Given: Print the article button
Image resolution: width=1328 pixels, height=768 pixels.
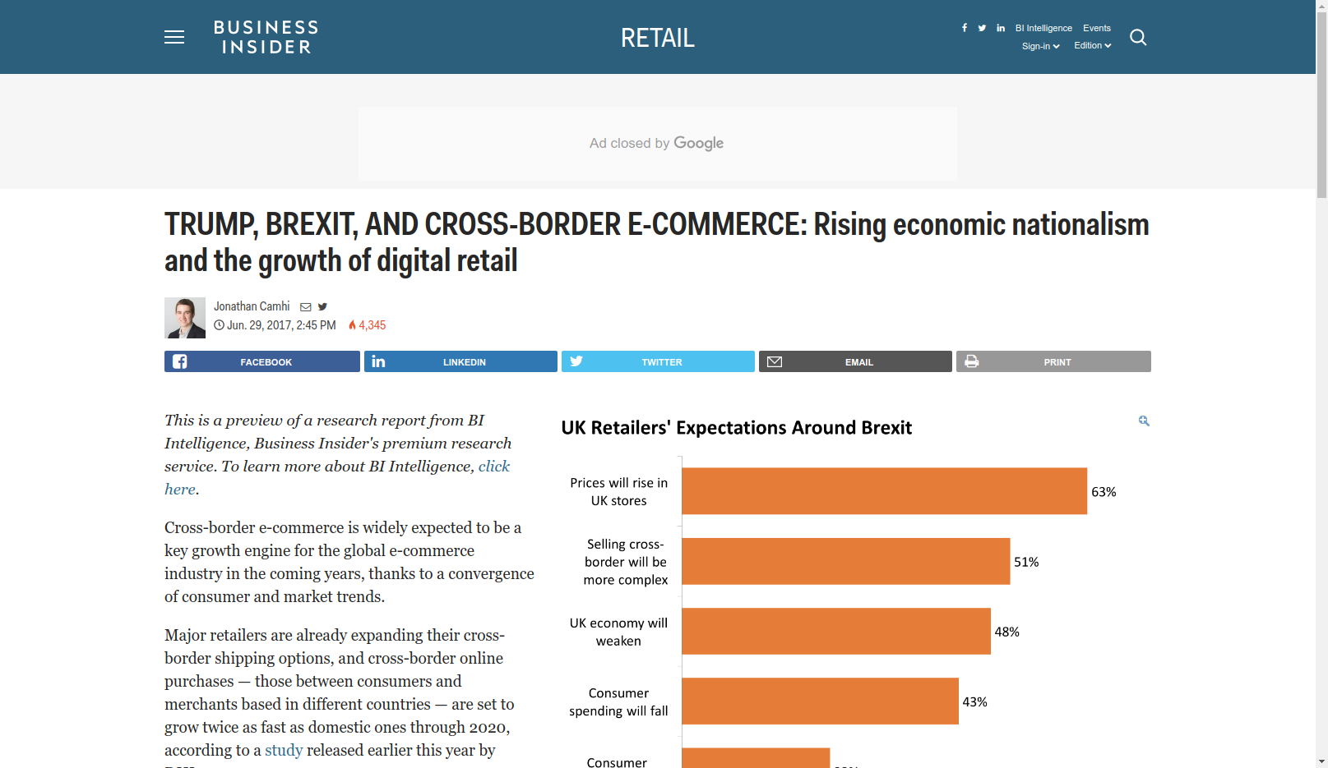Looking at the screenshot, I should 1053,361.
